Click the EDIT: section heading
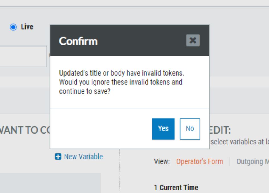269x193 pixels. [220, 130]
